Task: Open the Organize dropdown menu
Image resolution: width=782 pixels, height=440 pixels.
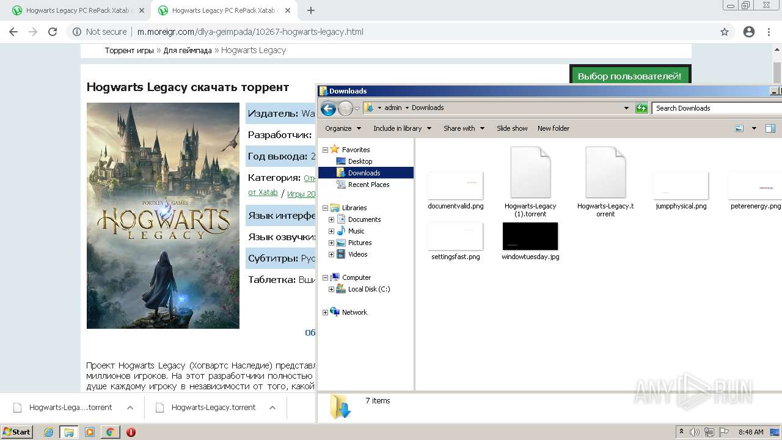Action: [x=343, y=128]
